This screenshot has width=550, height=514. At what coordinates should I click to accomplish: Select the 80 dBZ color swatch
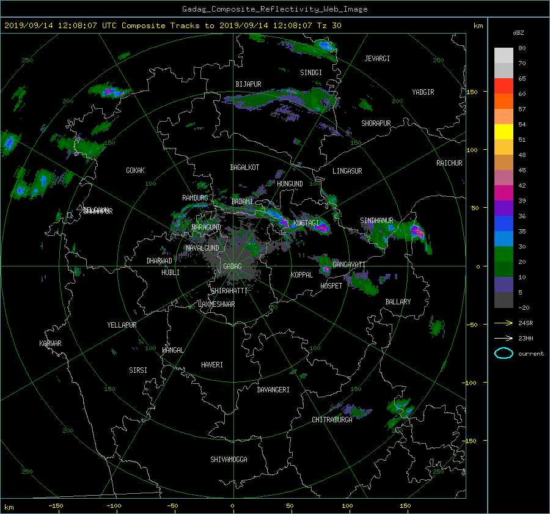tap(504, 55)
